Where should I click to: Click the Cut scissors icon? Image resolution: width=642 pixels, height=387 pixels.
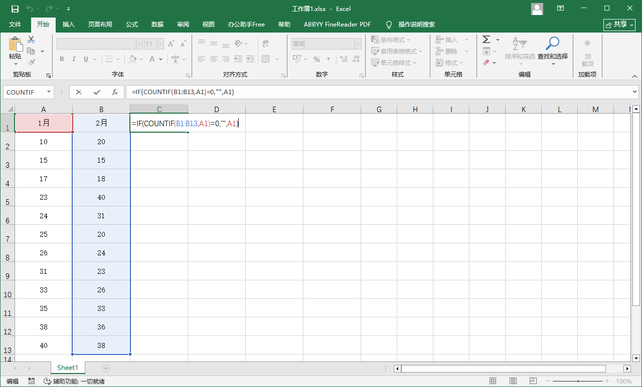pyautogui.click(x=31, y=40)
